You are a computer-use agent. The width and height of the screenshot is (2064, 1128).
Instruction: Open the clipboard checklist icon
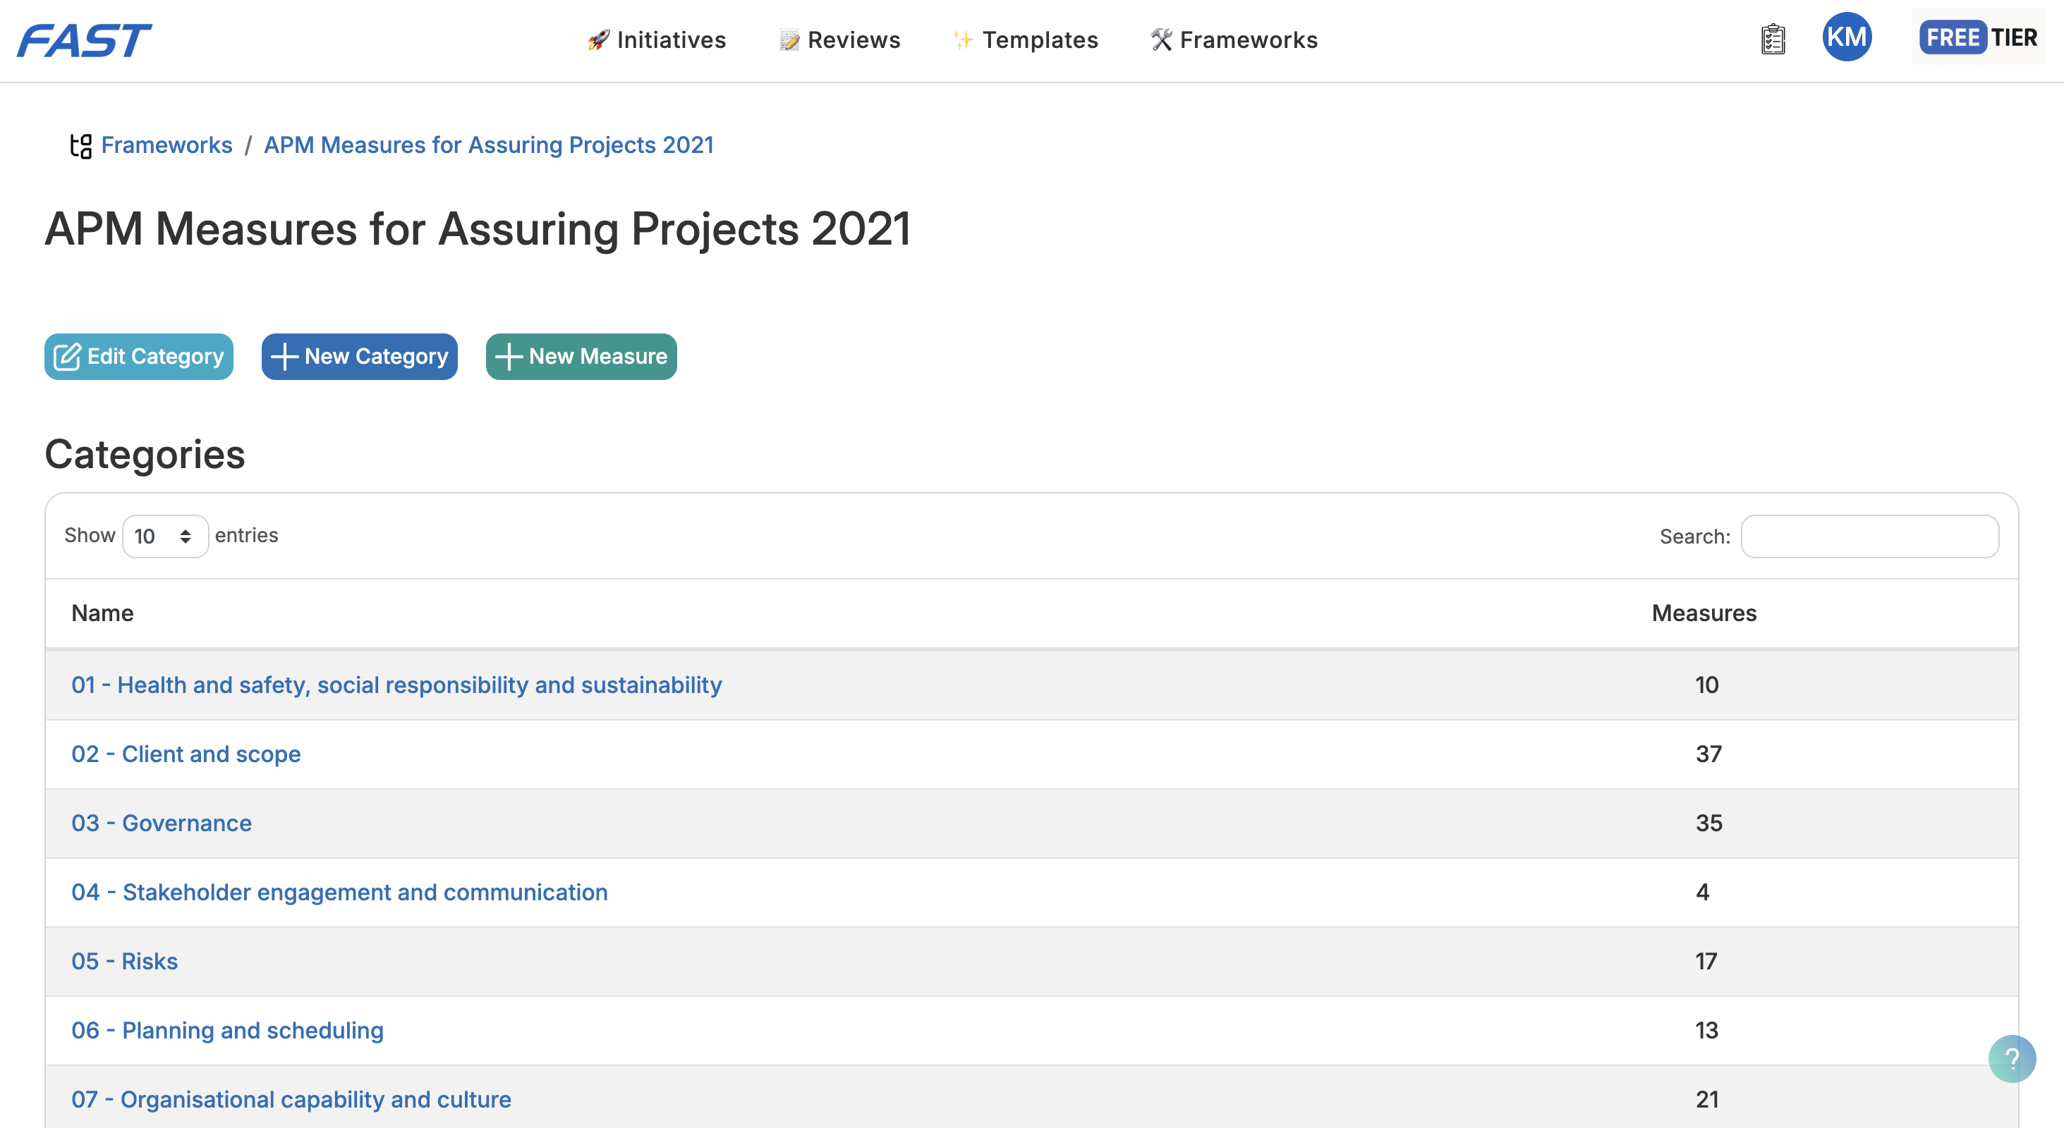click(x=1773, y=39)
